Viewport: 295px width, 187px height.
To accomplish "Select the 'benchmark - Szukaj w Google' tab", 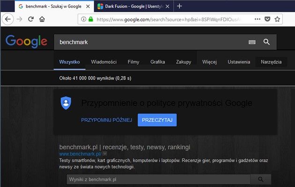I will click(54, 7).
